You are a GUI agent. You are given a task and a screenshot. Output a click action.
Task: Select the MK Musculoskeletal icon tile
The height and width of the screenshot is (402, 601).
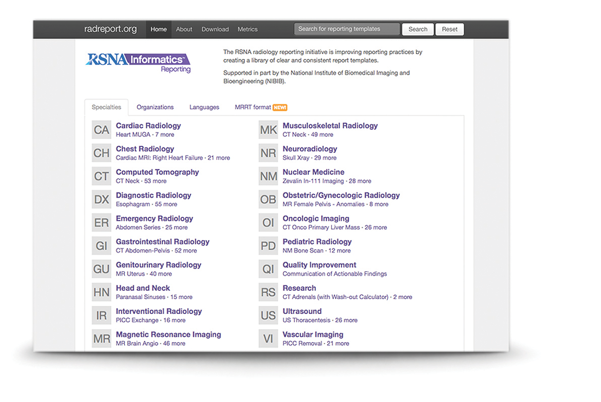(268, 130)
